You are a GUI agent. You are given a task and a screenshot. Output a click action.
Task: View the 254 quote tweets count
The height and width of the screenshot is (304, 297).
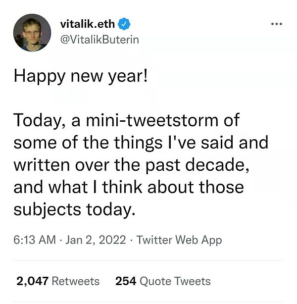click(125, 281)
